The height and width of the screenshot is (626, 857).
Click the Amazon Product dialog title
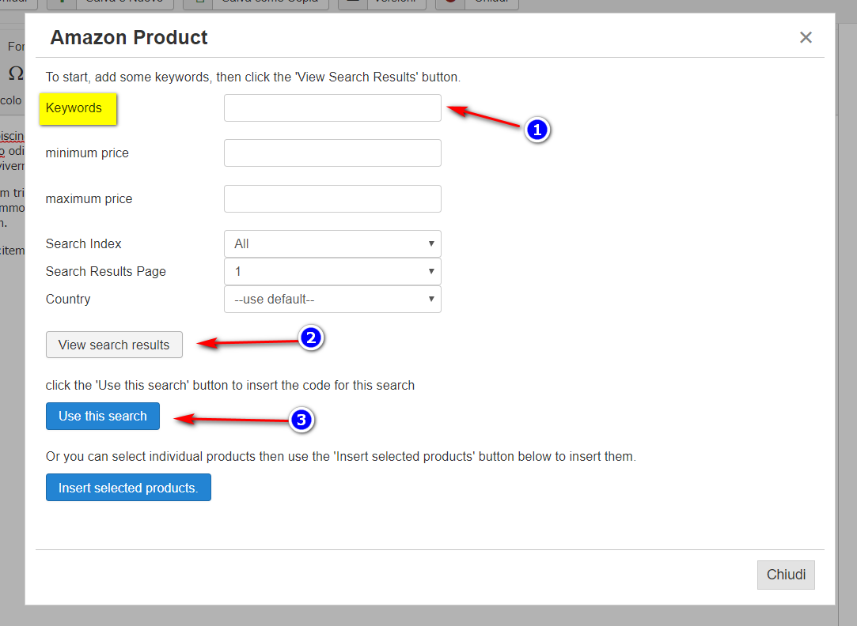(129, 38)
